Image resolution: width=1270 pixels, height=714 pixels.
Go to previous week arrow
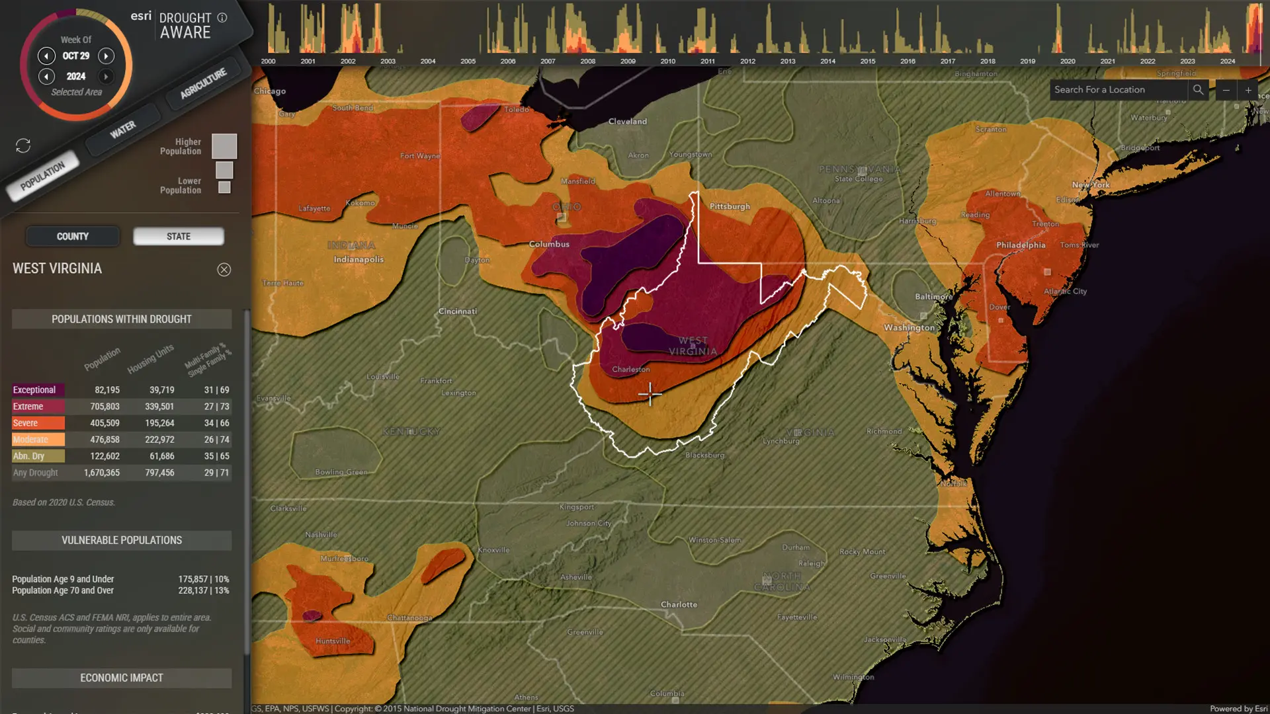click(x=46, y=56)
